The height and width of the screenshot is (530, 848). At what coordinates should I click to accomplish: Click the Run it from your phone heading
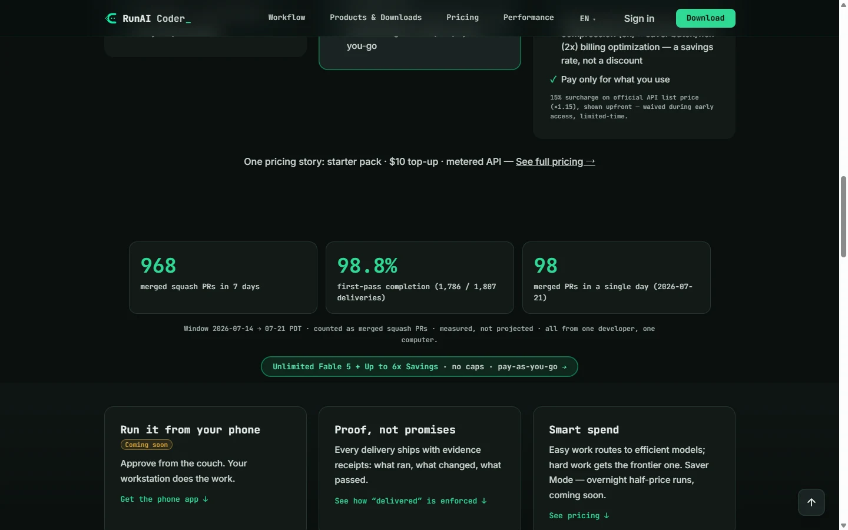tap(190, 430)
